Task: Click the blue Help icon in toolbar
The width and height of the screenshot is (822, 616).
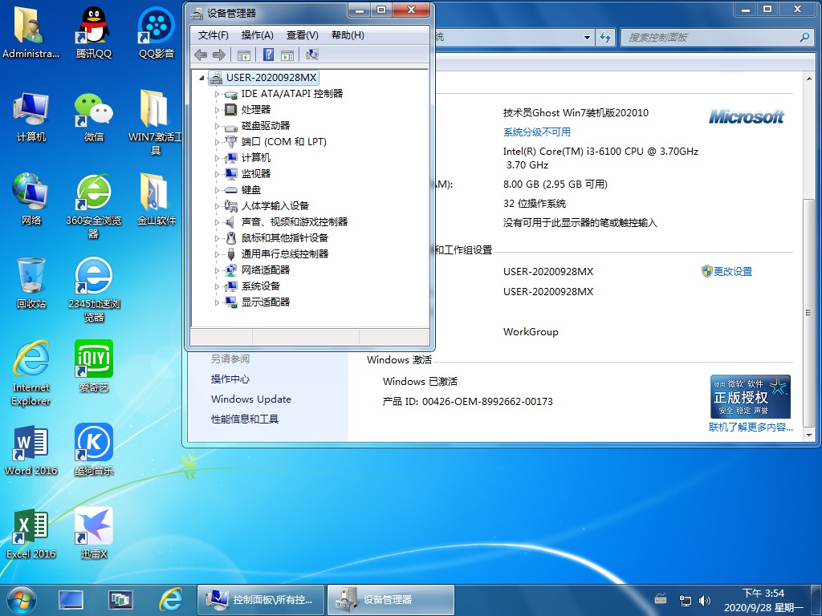Action: (x=269, y=55)
